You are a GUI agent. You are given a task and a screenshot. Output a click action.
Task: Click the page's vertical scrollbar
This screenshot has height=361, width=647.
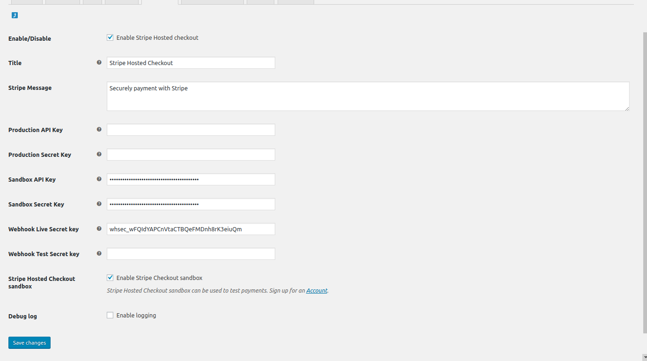point(644,178)
